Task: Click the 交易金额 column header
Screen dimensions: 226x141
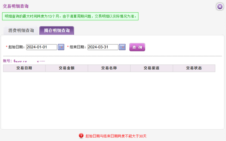Action: (67, 68)
